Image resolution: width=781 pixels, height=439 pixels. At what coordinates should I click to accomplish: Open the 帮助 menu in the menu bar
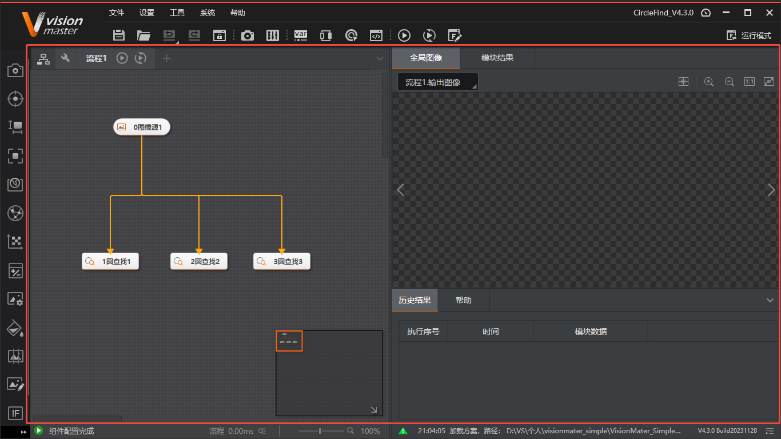pyautogui.click(x=238, y=13)
